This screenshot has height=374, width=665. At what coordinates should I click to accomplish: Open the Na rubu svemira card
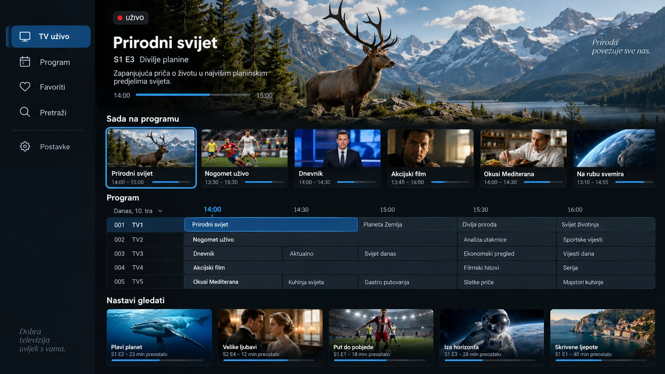[x=614, y=158]
